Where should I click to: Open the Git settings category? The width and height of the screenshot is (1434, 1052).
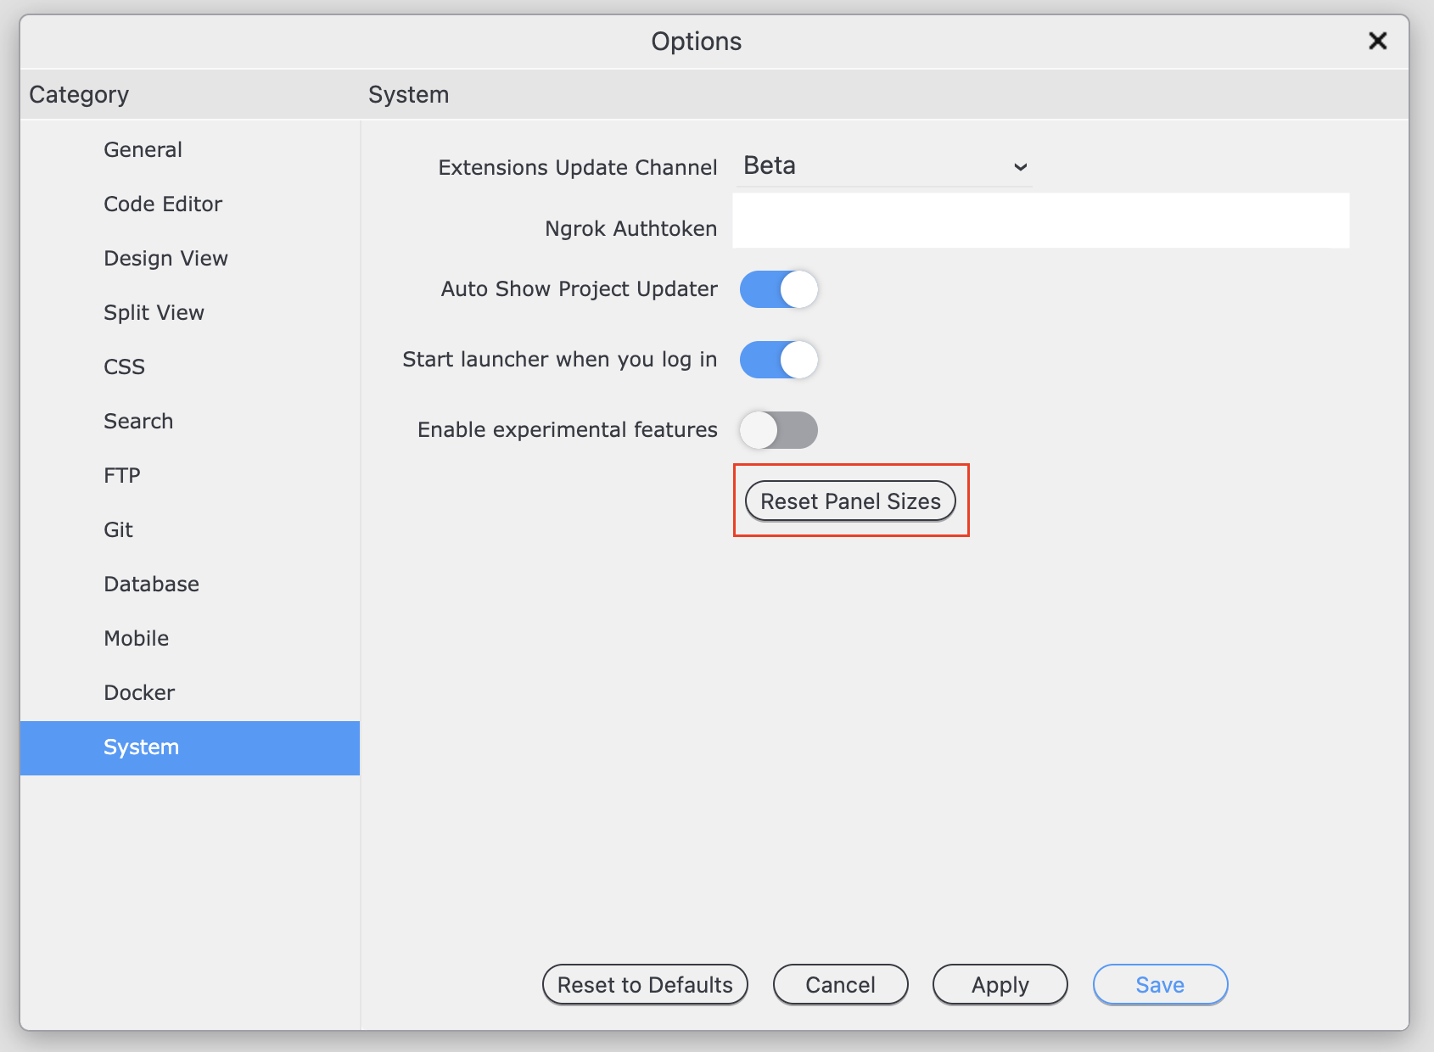(x=118, y=530)
